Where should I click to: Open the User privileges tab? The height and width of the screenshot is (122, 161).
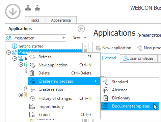139,58
